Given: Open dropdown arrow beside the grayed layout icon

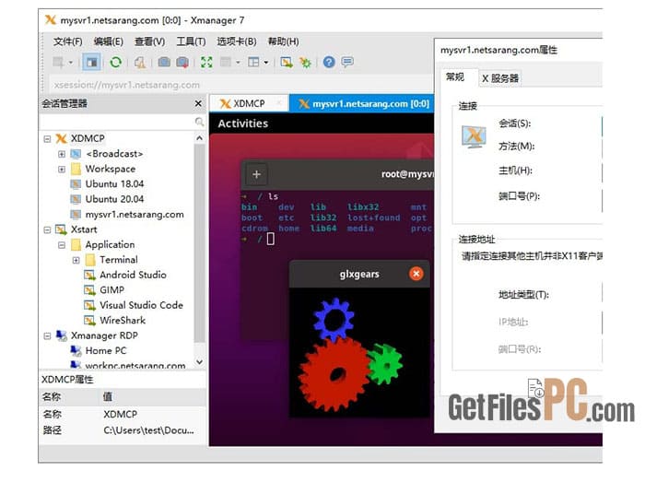Looking at the screenshot, I should click(238, 63).
